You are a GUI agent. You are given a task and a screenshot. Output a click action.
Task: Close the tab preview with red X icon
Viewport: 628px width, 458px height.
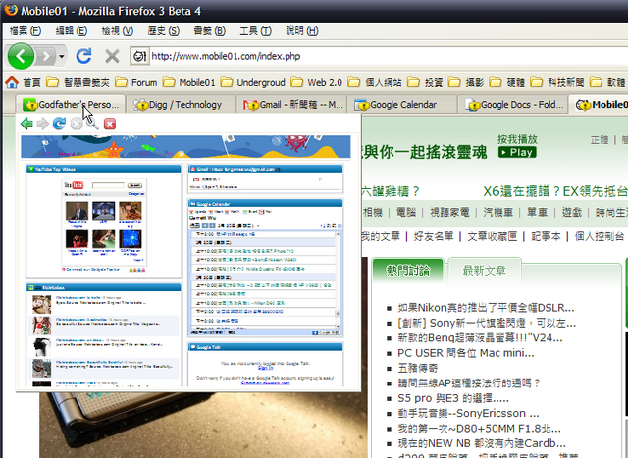click(x=110, y=124)
